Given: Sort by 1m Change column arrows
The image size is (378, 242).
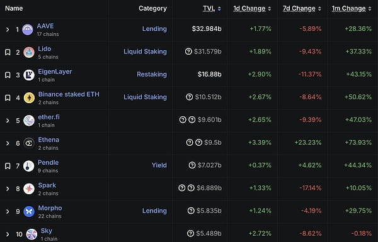Looking at the screenshot, I should tap(370, 9).
